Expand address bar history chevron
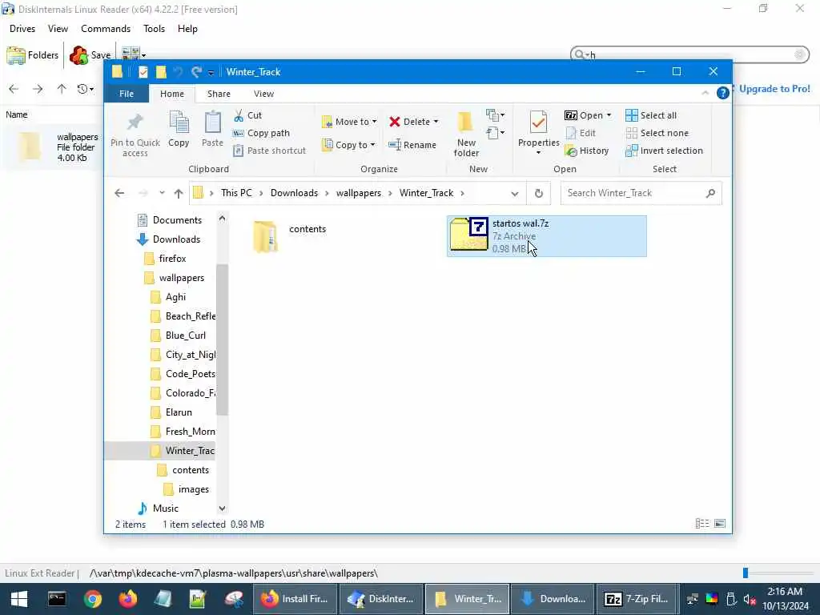This screenshot has width=820, height=615. (515, 194)
